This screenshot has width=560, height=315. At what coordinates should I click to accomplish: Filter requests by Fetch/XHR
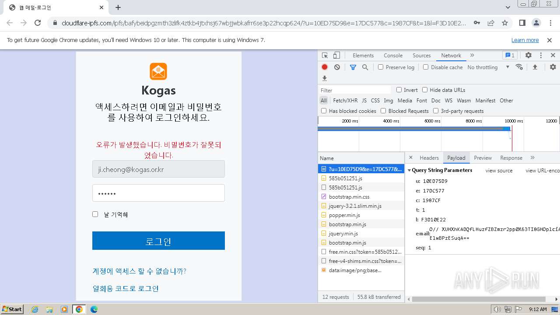(345, 101)
